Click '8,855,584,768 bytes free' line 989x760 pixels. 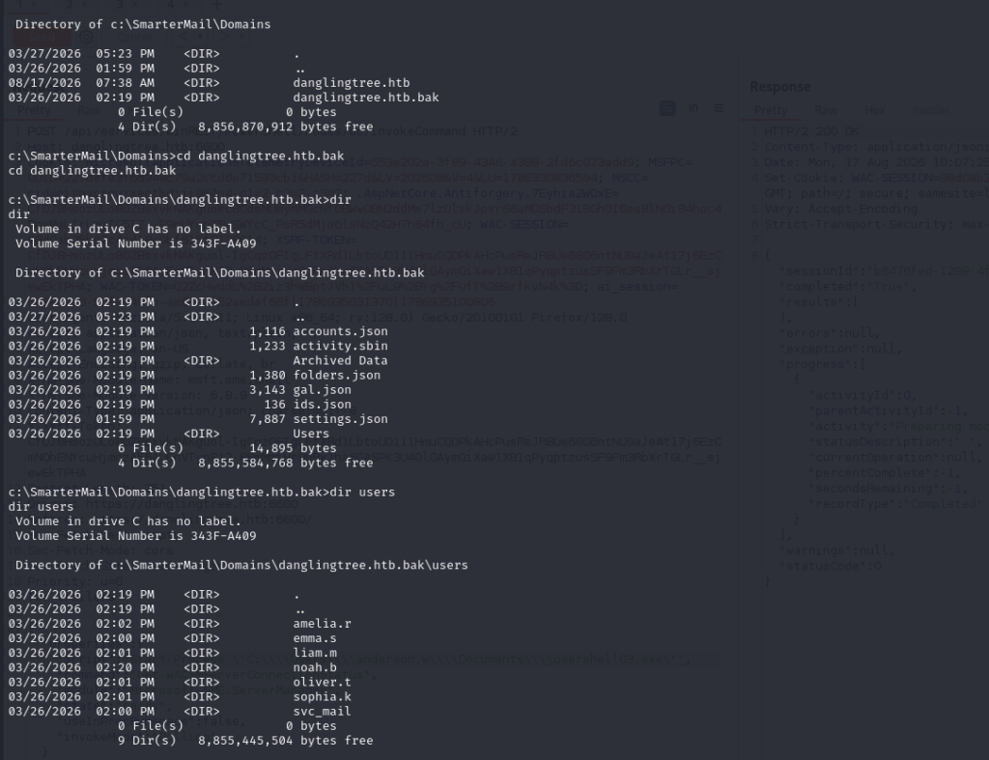[x=286, y=463]
